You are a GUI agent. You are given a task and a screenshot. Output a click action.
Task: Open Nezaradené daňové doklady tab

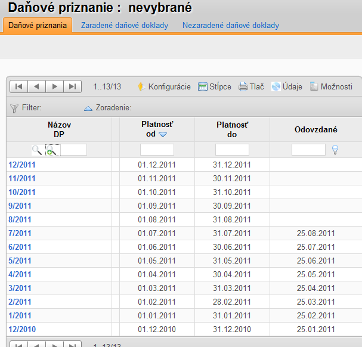coord(231,25)
